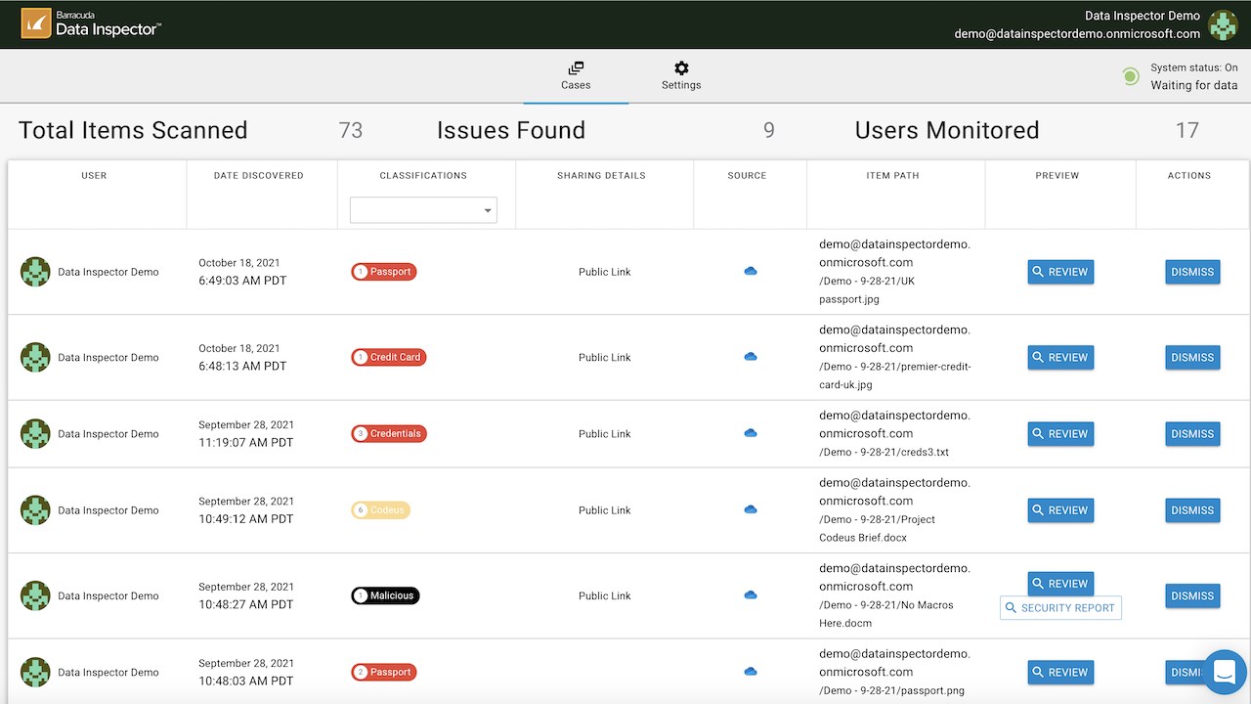Viewport: 1251px width, 704px height.
Task: Dismiss the UK passport.jpg case
Action: tap(1192, 272)
